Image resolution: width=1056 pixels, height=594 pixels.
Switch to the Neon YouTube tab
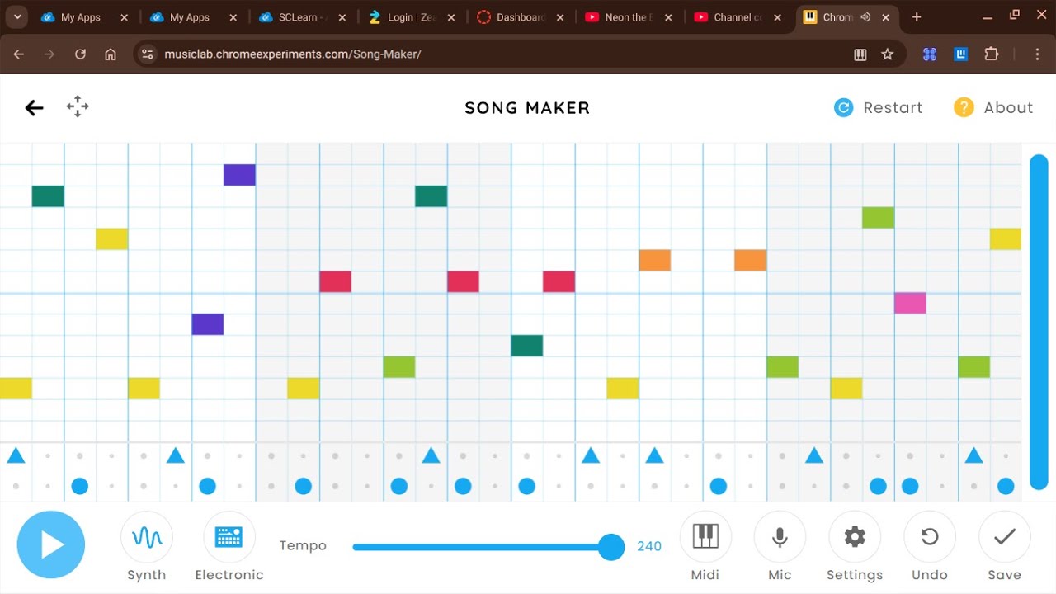click(629, 17)
